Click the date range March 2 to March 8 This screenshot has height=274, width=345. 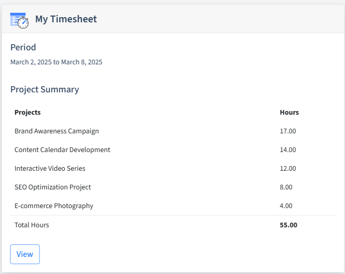tap(56, 62)
